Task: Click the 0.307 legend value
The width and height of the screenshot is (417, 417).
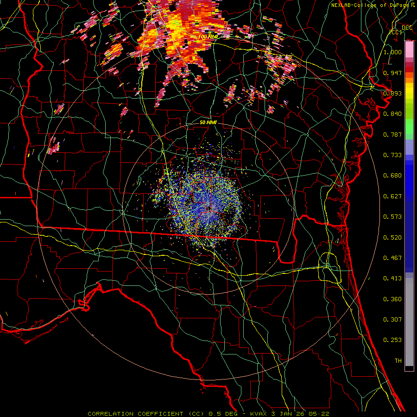Action: (392, 320)
